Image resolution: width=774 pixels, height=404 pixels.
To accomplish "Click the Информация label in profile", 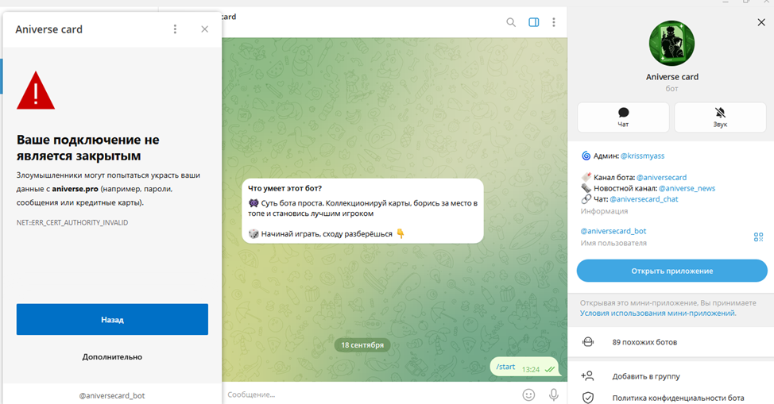I will click(x=604, y=211).
